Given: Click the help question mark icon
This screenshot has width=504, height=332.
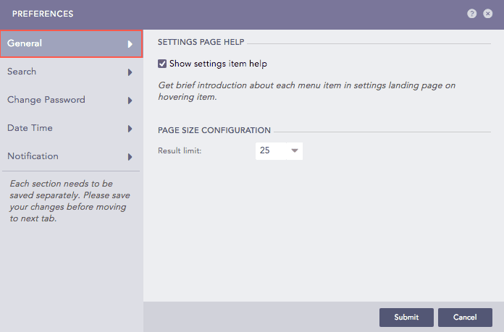Looking at the screenshot, I should click(x=472, y=14).
